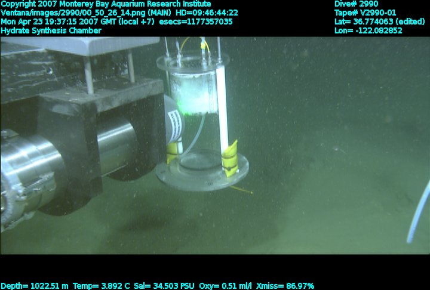This screenshot has width=430, height=290.
Task: Click the 'Depth= 1022.51 m' readout
Action: point(35,286)
